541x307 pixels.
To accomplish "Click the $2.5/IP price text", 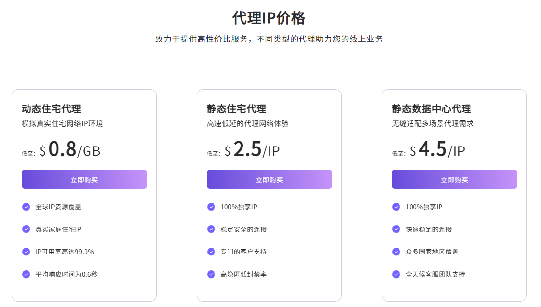I will tap(252, 149).
